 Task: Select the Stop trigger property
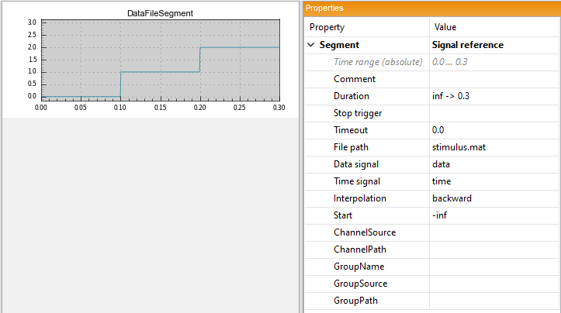(358, 113)
